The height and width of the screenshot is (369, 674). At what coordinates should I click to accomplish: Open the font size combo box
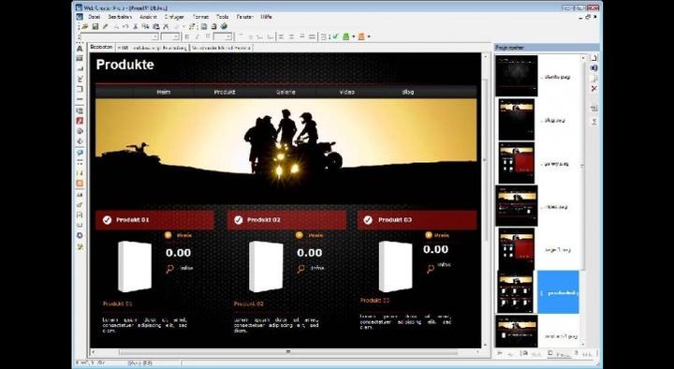click(169, 37)
